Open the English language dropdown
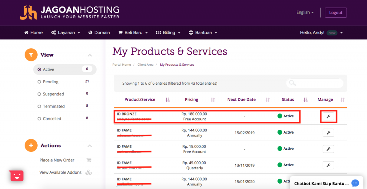Image resolution: width=367 pixels, height=189 pixels. tap(305, 13)
